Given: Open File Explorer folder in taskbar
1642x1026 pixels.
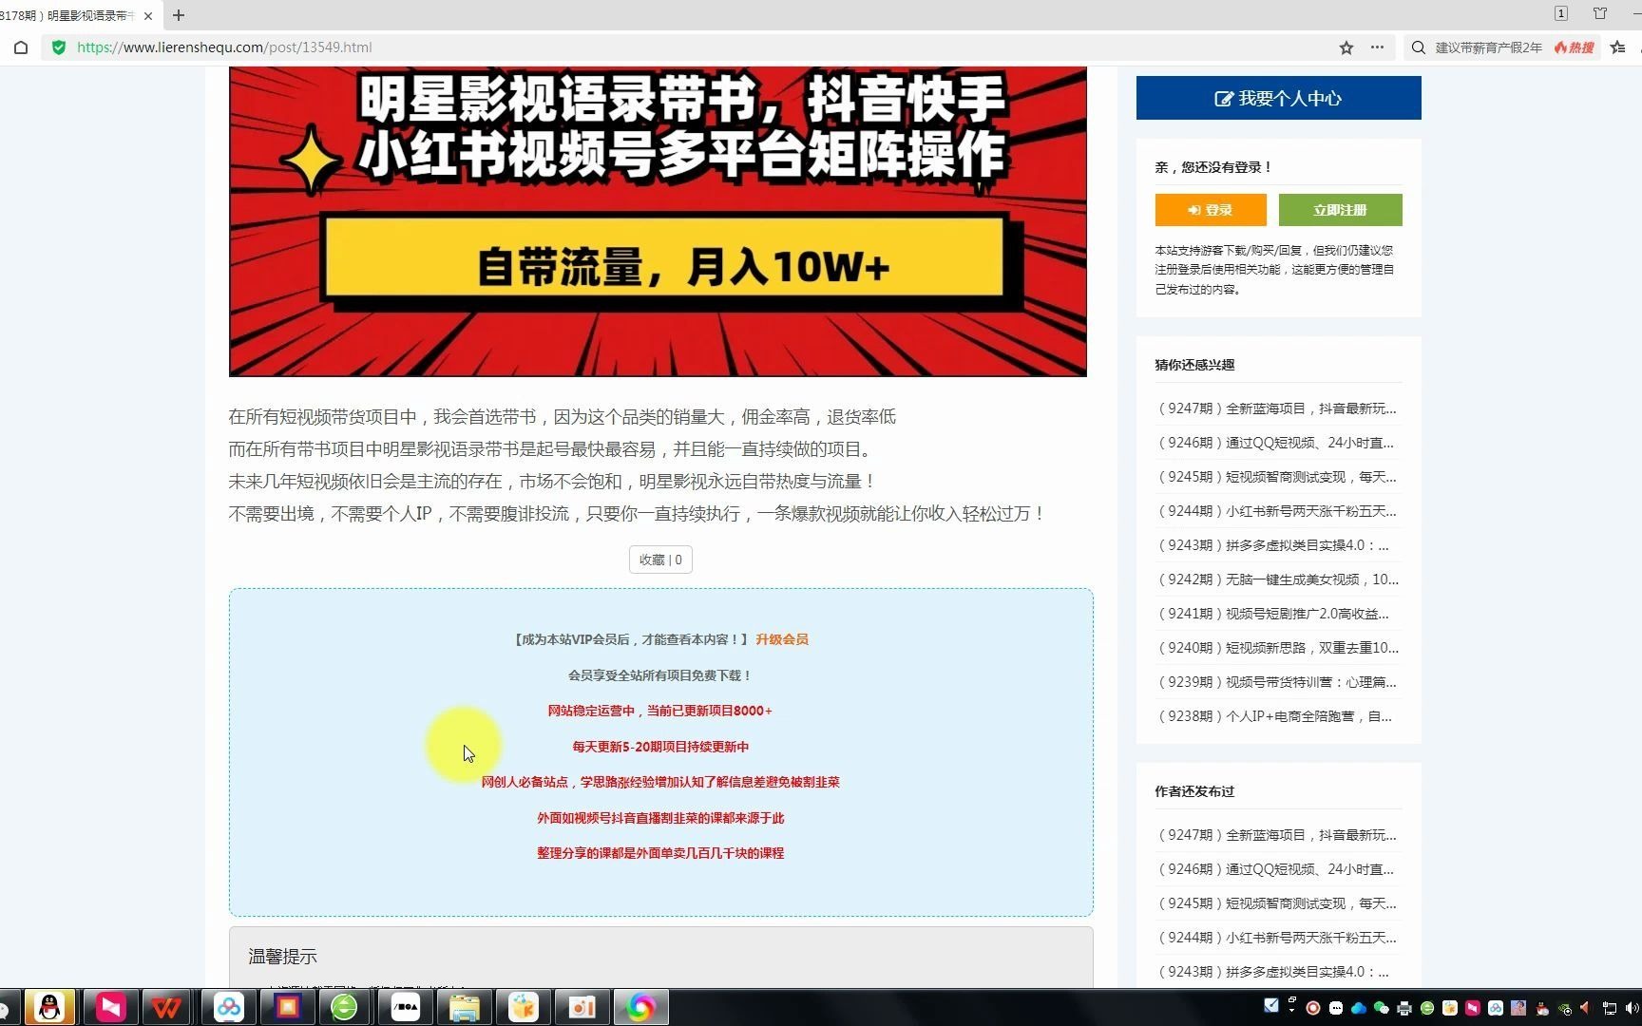Looking at the screenshot, I should point(465,1007).
